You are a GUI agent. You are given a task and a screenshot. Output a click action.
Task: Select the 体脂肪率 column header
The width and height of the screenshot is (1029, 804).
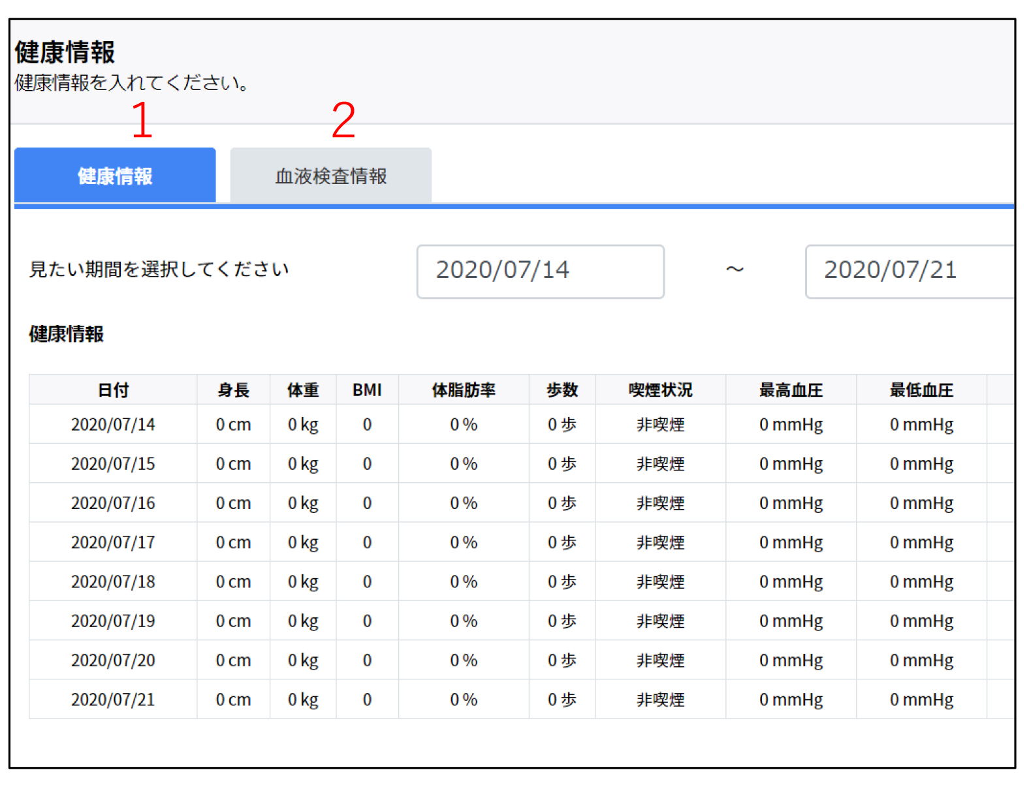tap(464, 390)
